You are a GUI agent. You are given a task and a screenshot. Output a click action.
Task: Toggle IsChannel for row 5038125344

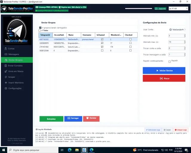point(102,51)
